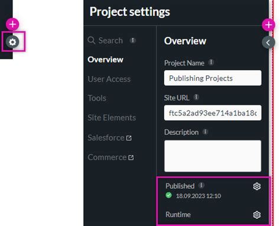Collapse the settings panel with chevron arrow
280x226 pixels.
pos(268,42)
